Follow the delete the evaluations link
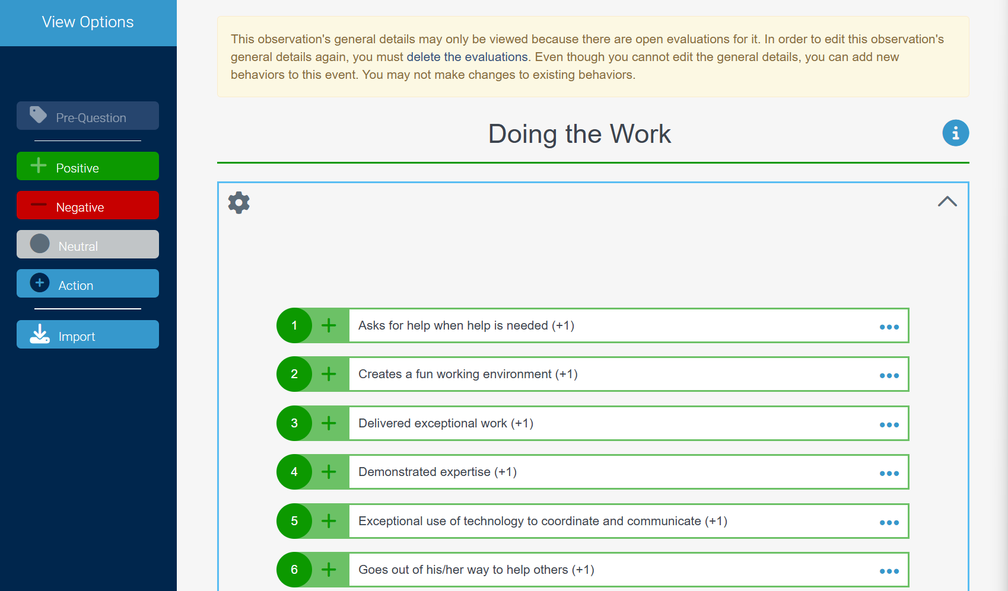This screenshot has width=1008, height=591. (467, 57)
